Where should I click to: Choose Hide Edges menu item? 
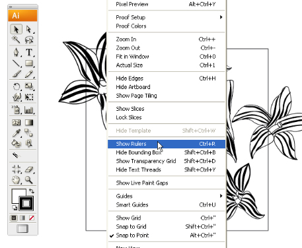(167, 78)
